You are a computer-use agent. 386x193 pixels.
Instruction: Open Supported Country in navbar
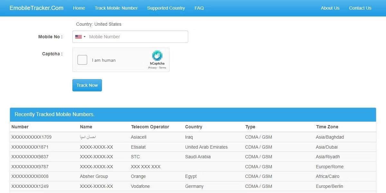pos(166,8)
